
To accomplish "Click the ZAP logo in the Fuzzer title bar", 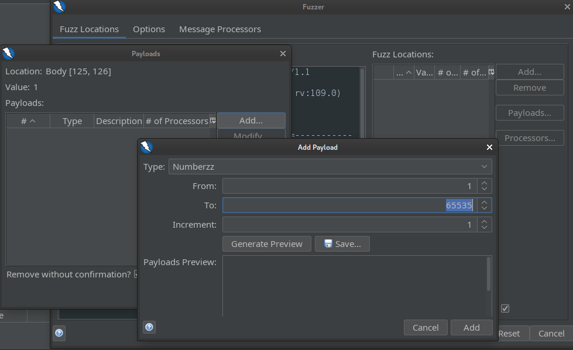I will click(59, 7).
